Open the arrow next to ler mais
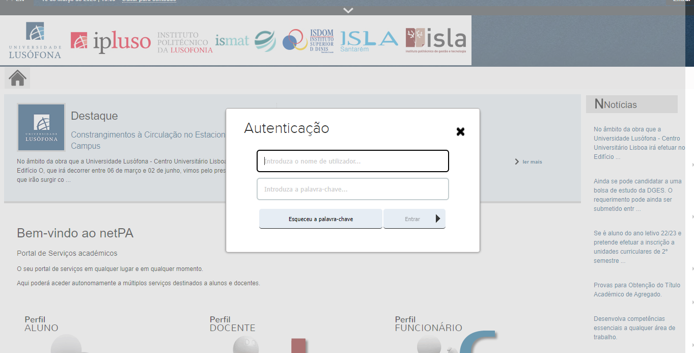The image size is (694, 353). coord(517,161)
